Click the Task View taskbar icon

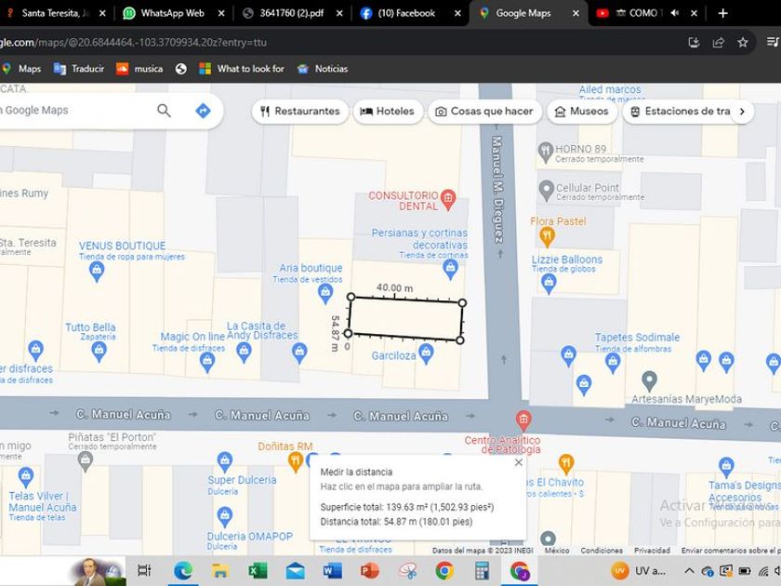point(144,570)
